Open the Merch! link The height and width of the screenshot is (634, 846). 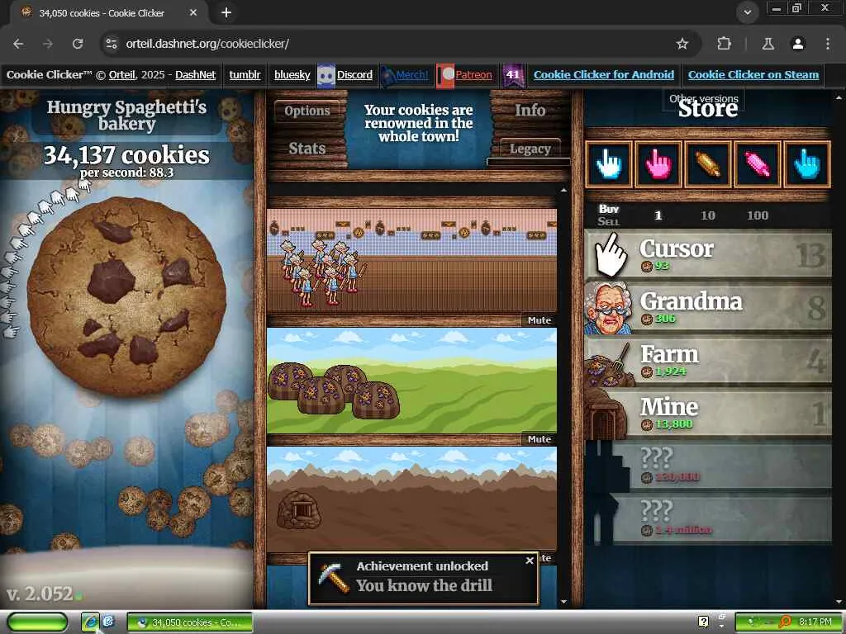tap(412, 75)
